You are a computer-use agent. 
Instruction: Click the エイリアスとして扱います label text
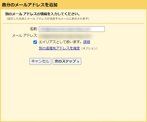[x=60, y=42]
